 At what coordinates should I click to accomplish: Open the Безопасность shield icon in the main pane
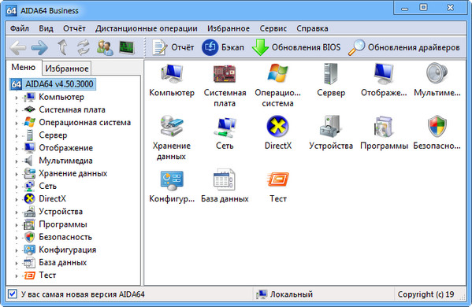click(437, 126)
